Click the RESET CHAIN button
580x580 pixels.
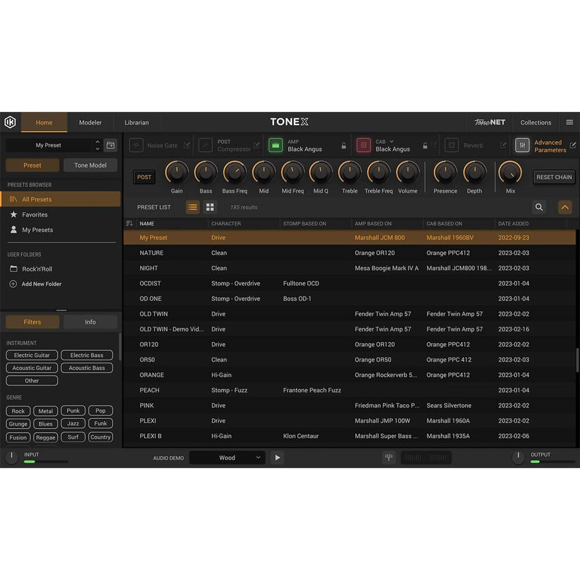(x=554, y=177)
